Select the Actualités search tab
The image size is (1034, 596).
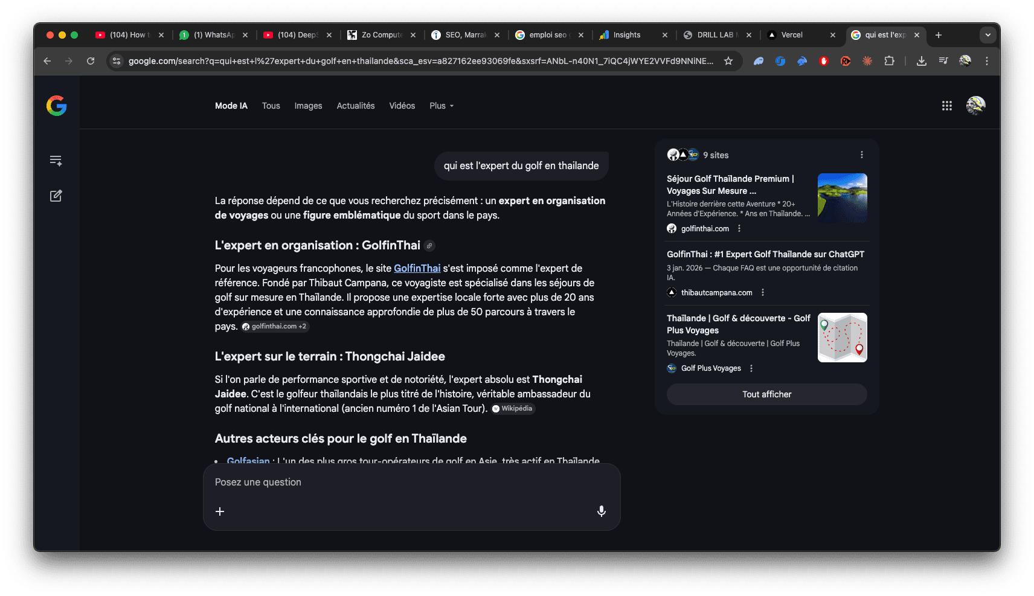tap(356, 106)
